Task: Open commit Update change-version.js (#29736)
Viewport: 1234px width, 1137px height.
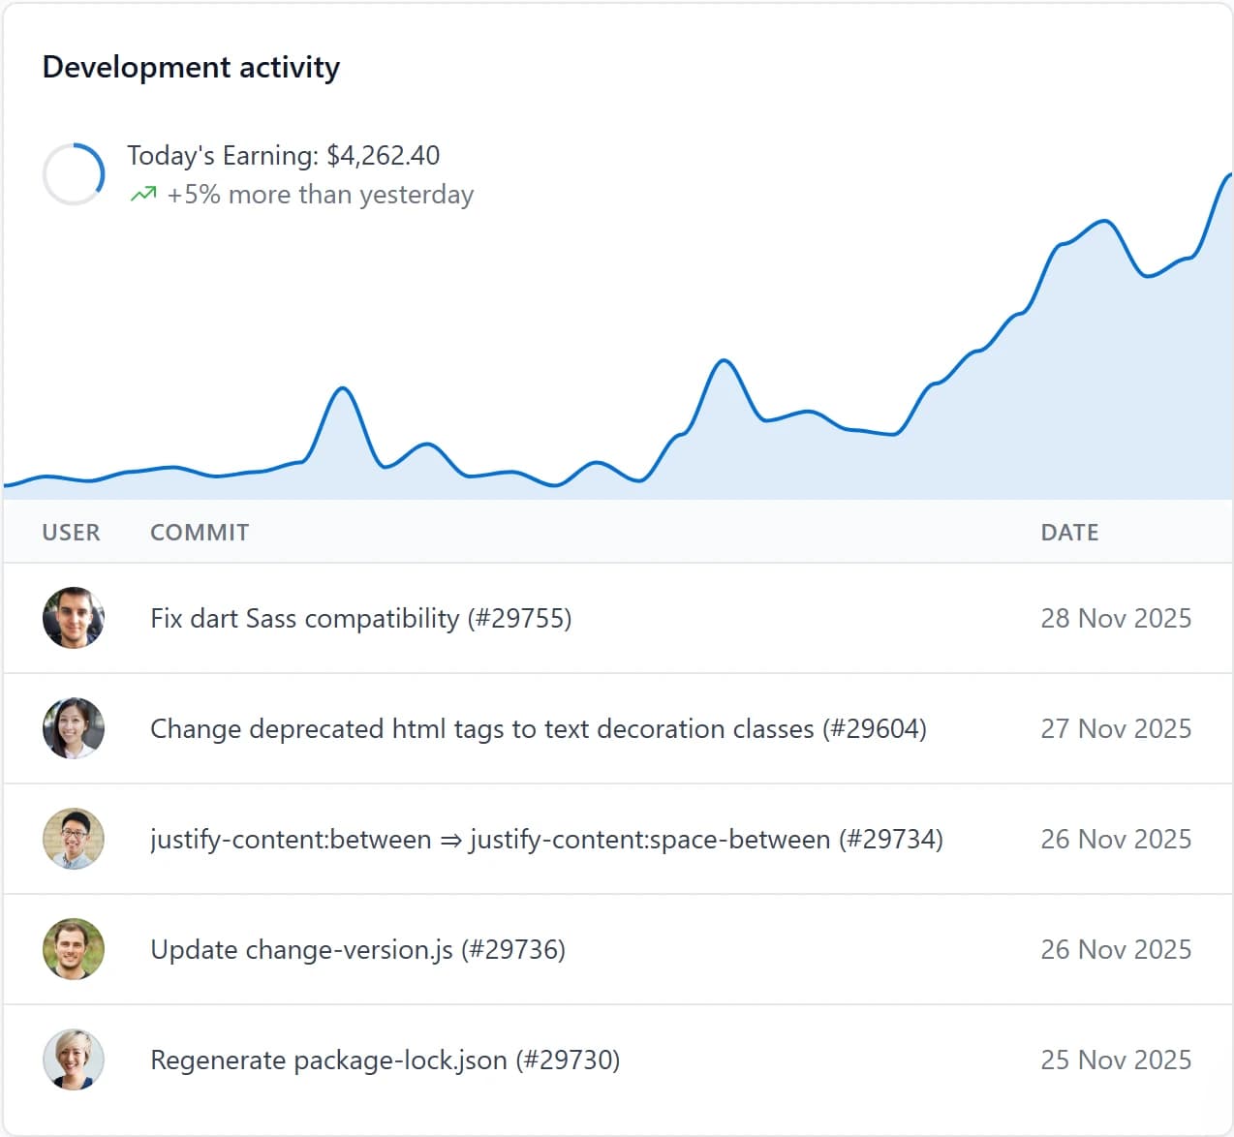Action: (x=358, y=949)
